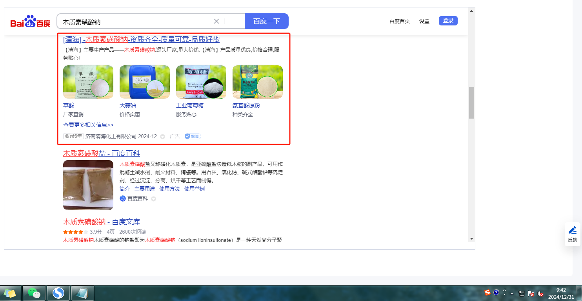
Task: Click the 百度百科 source name
Action: [x=138, y=198]
